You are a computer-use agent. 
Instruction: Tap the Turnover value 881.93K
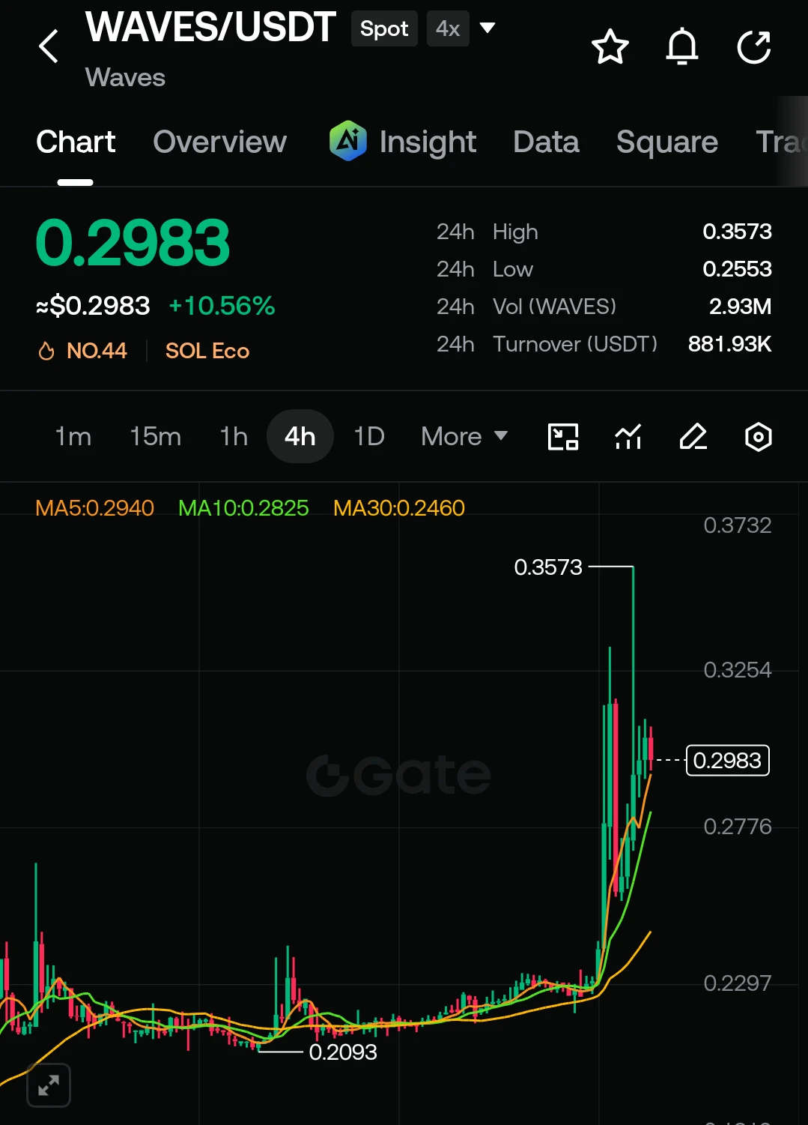point(729,344)
